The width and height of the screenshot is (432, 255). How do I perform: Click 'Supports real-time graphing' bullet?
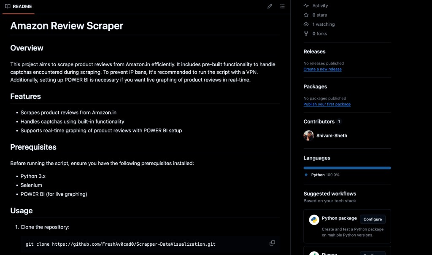[101, 131]
